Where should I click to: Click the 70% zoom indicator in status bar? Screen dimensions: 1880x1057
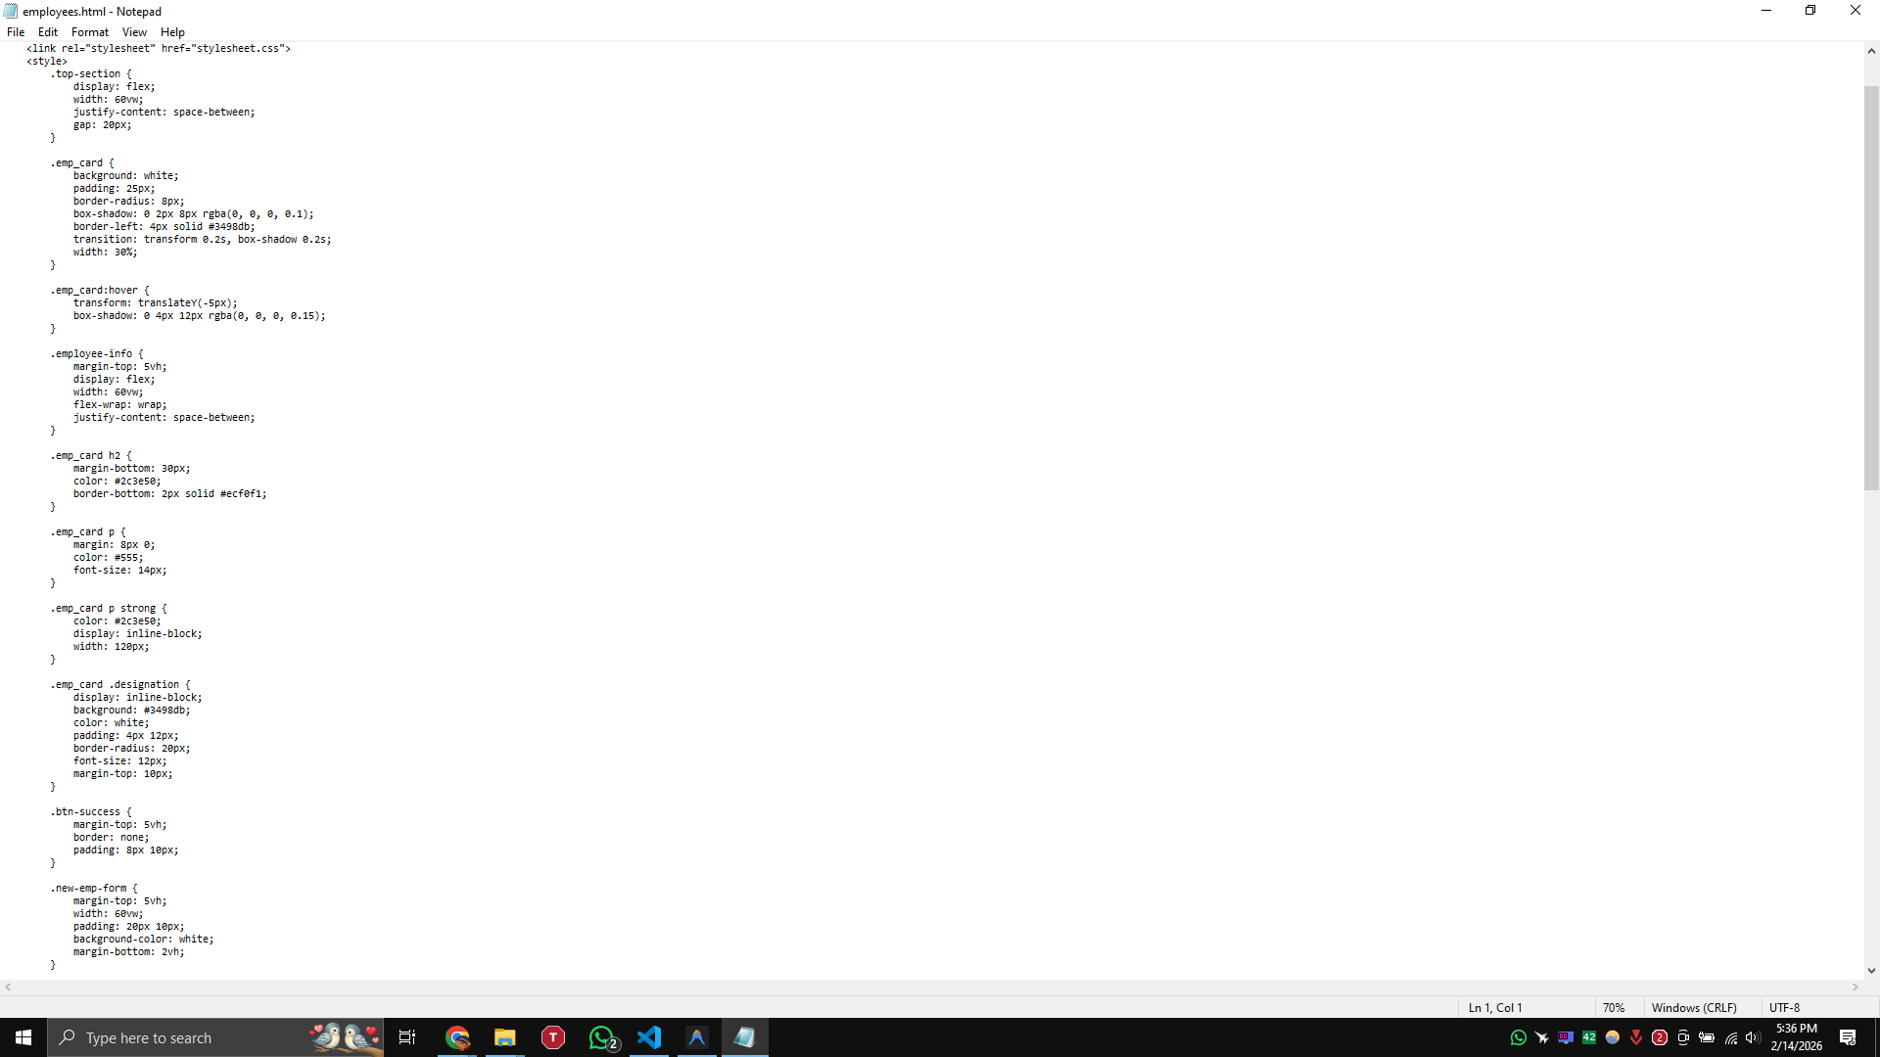[x=1614, y=1007]
